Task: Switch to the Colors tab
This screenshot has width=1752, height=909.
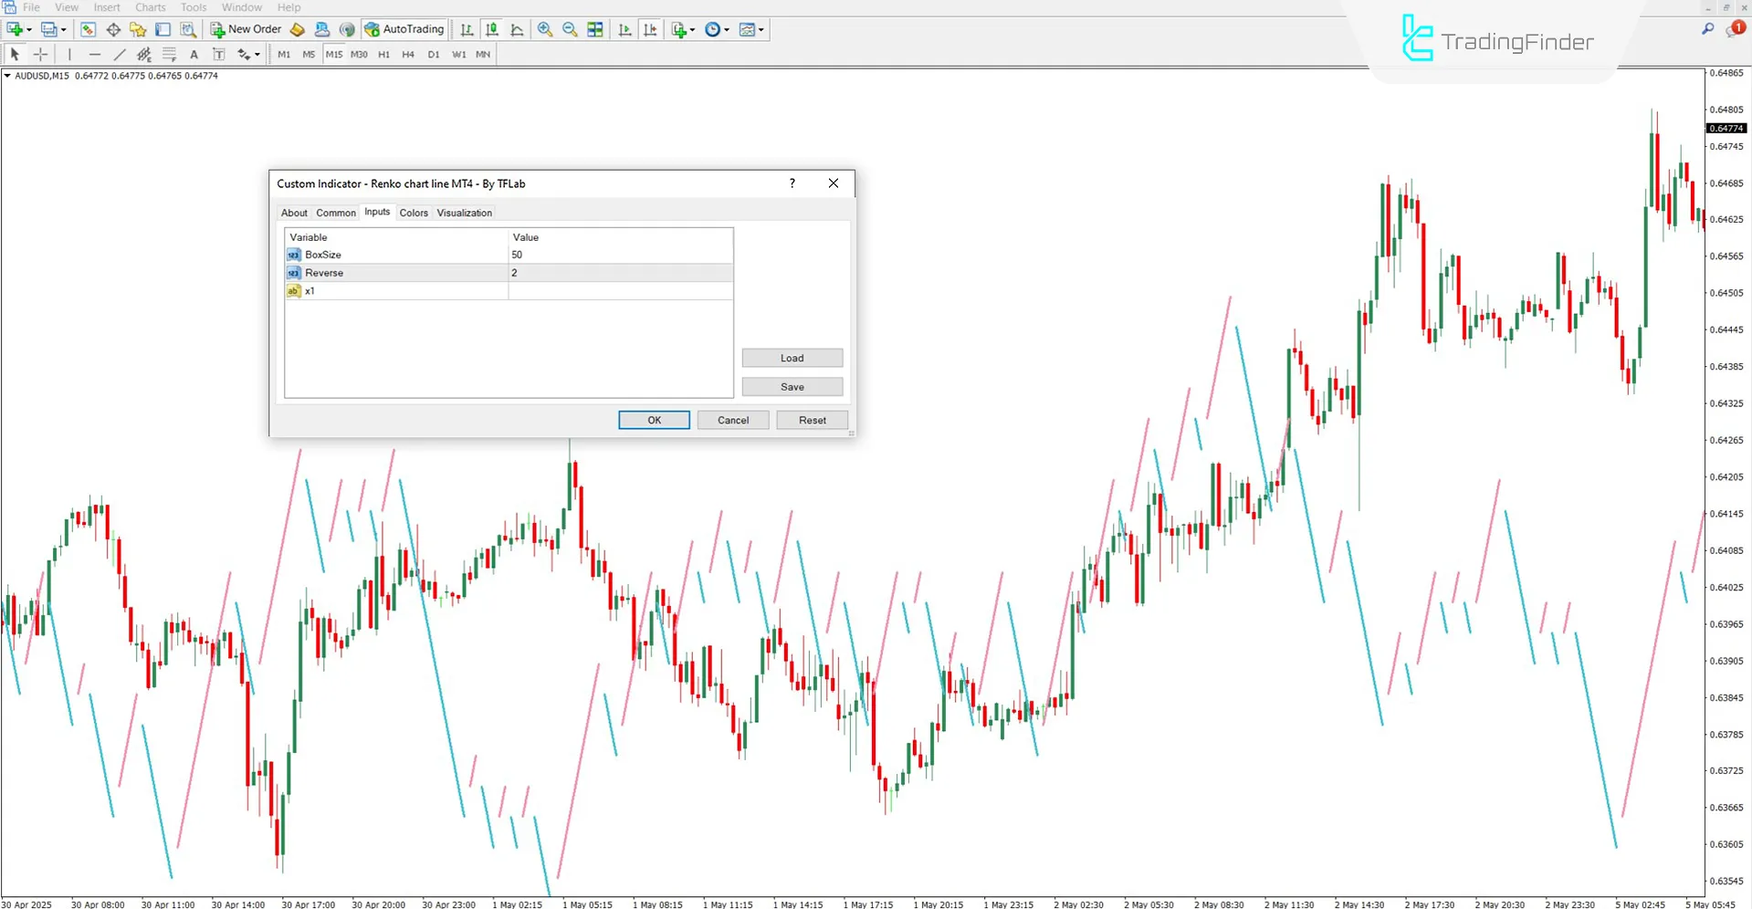Action: tap(414, 213)
